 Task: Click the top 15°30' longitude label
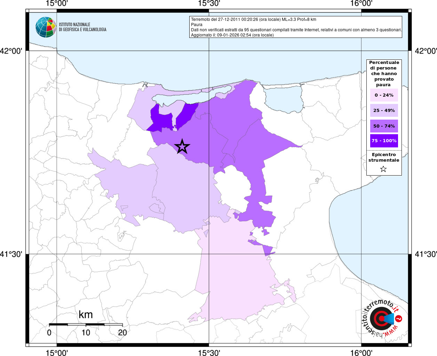point(209,3)
